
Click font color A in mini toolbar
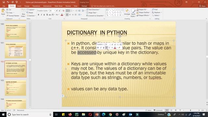pyautogui.click(x=115, y=48)
